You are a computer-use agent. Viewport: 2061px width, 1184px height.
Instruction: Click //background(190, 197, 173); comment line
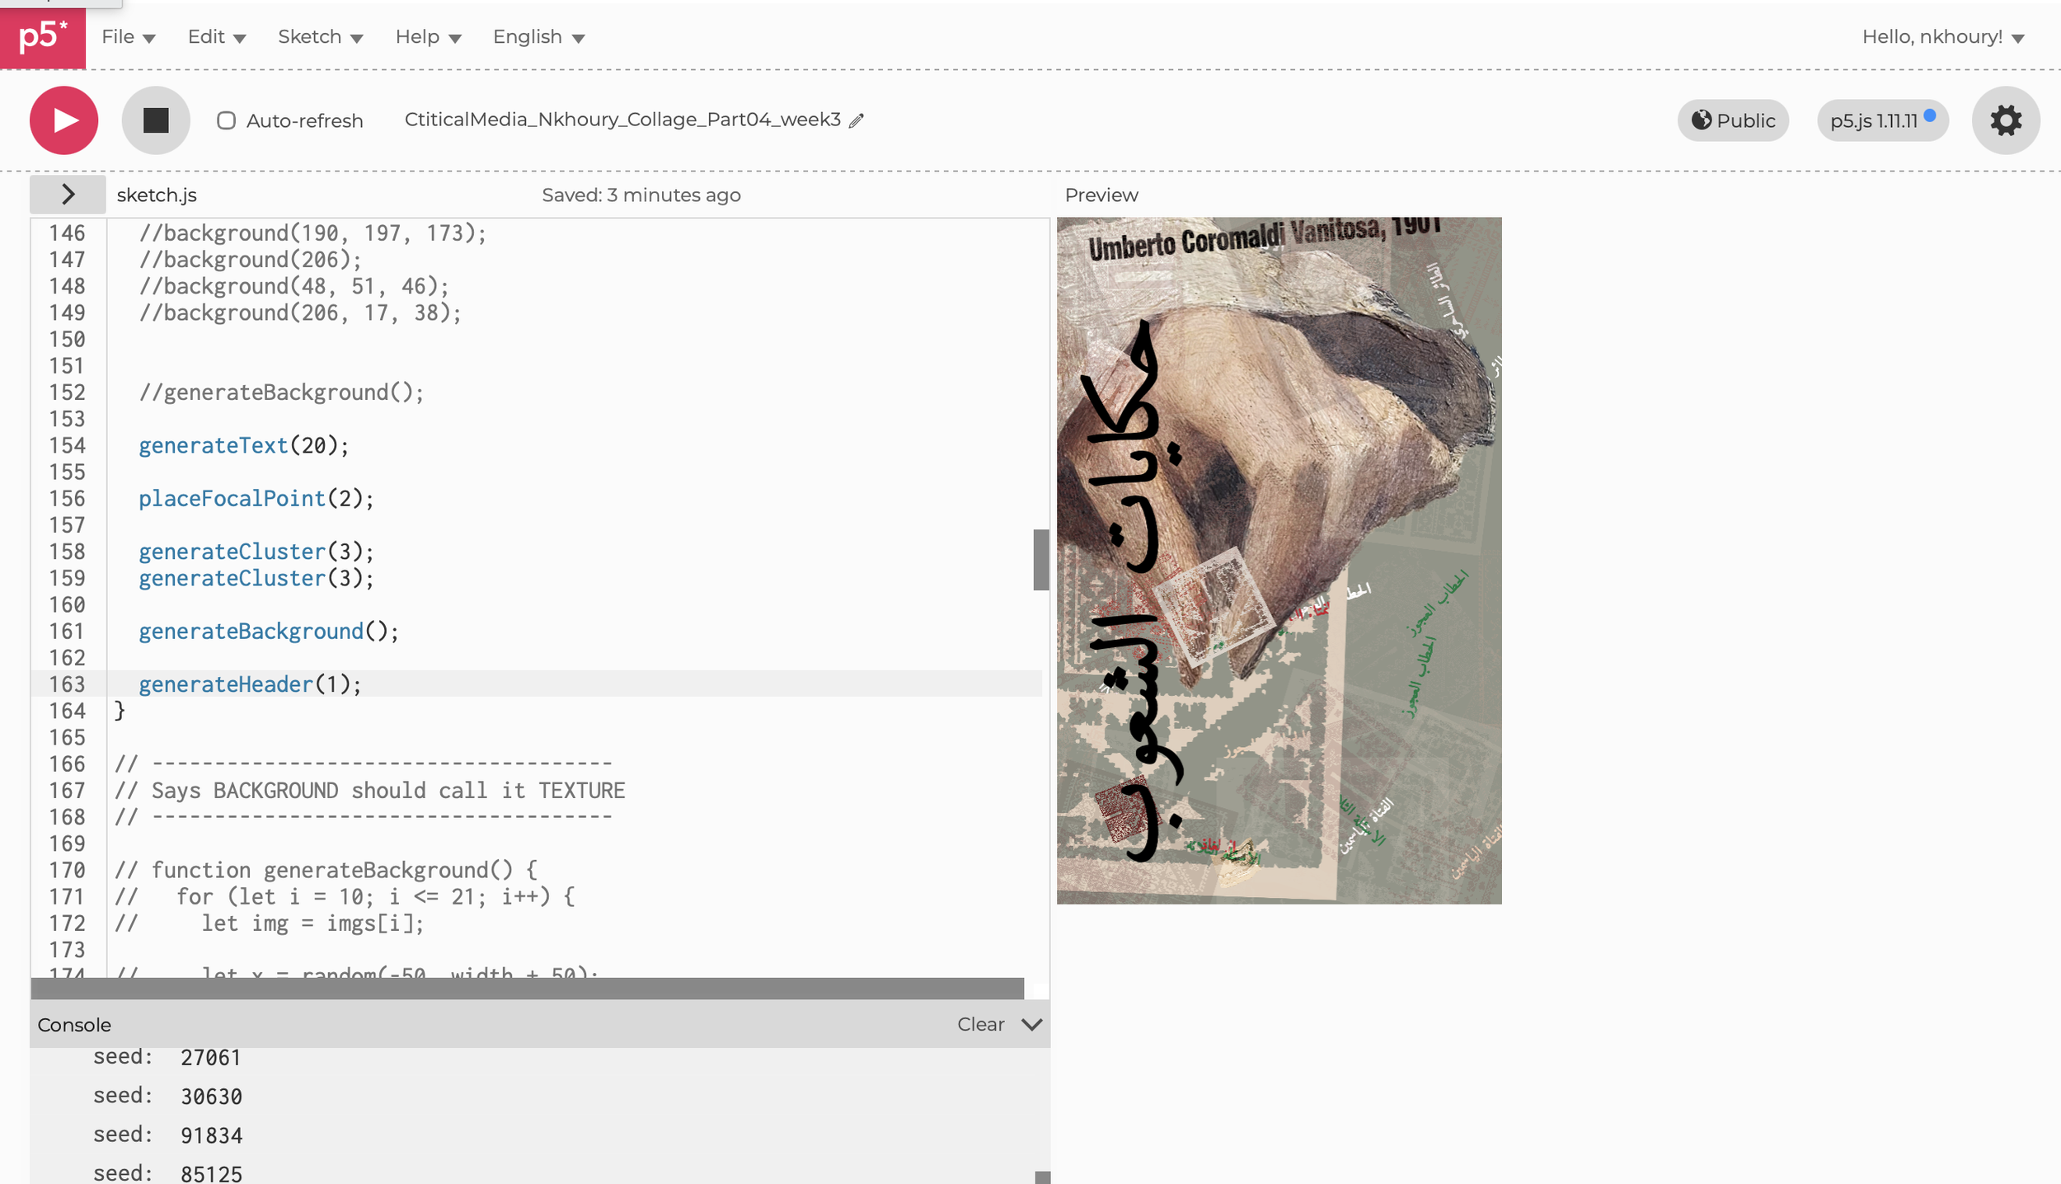tap(312, 233)
